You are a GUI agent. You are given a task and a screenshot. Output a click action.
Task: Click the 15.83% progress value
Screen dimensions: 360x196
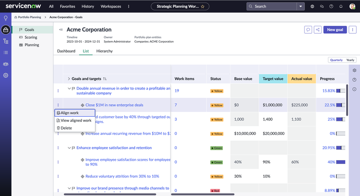[x=328, y=91]
